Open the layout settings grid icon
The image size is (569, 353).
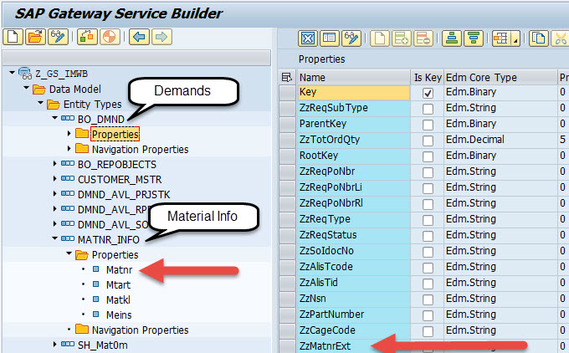pyautogui.click(x=501, y=38)
